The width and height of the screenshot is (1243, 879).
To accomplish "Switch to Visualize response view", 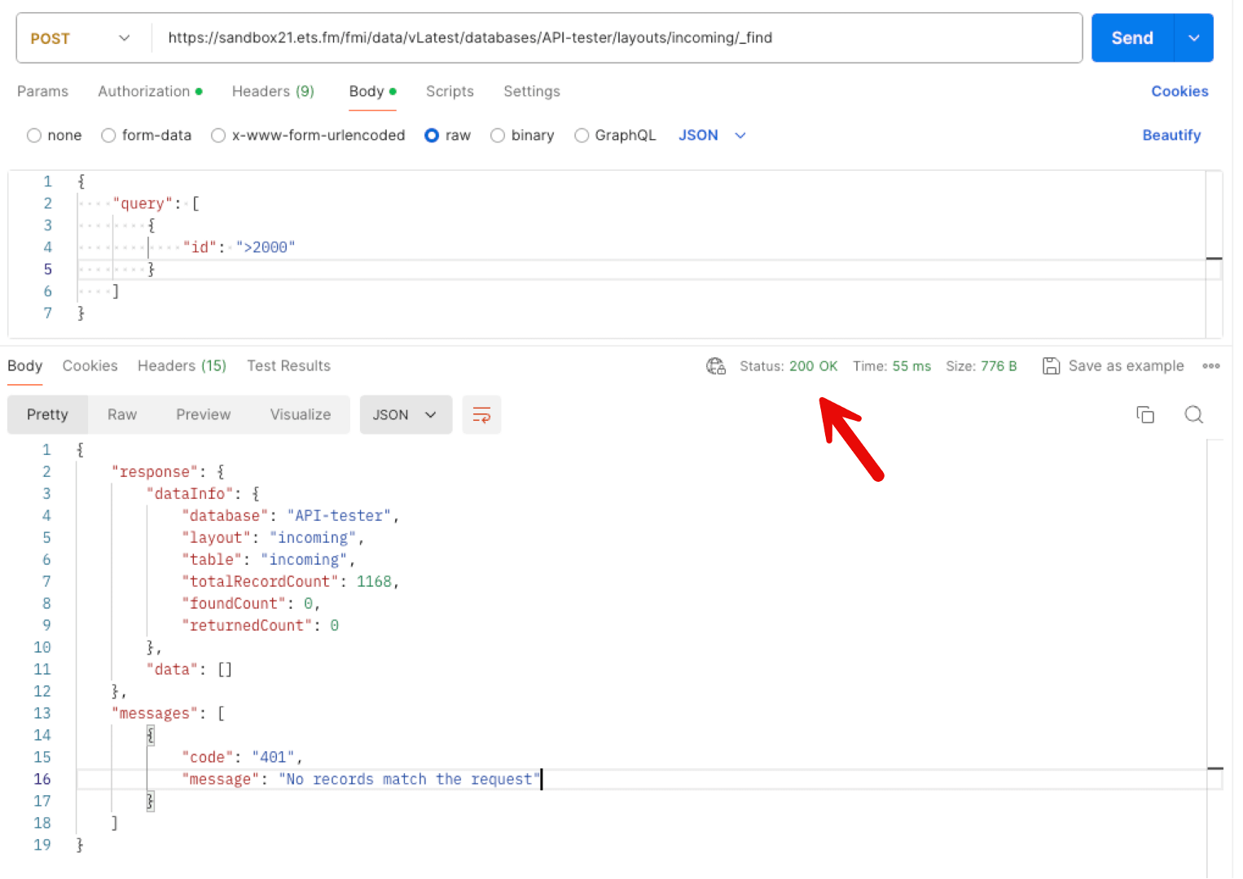I will 301,415.
